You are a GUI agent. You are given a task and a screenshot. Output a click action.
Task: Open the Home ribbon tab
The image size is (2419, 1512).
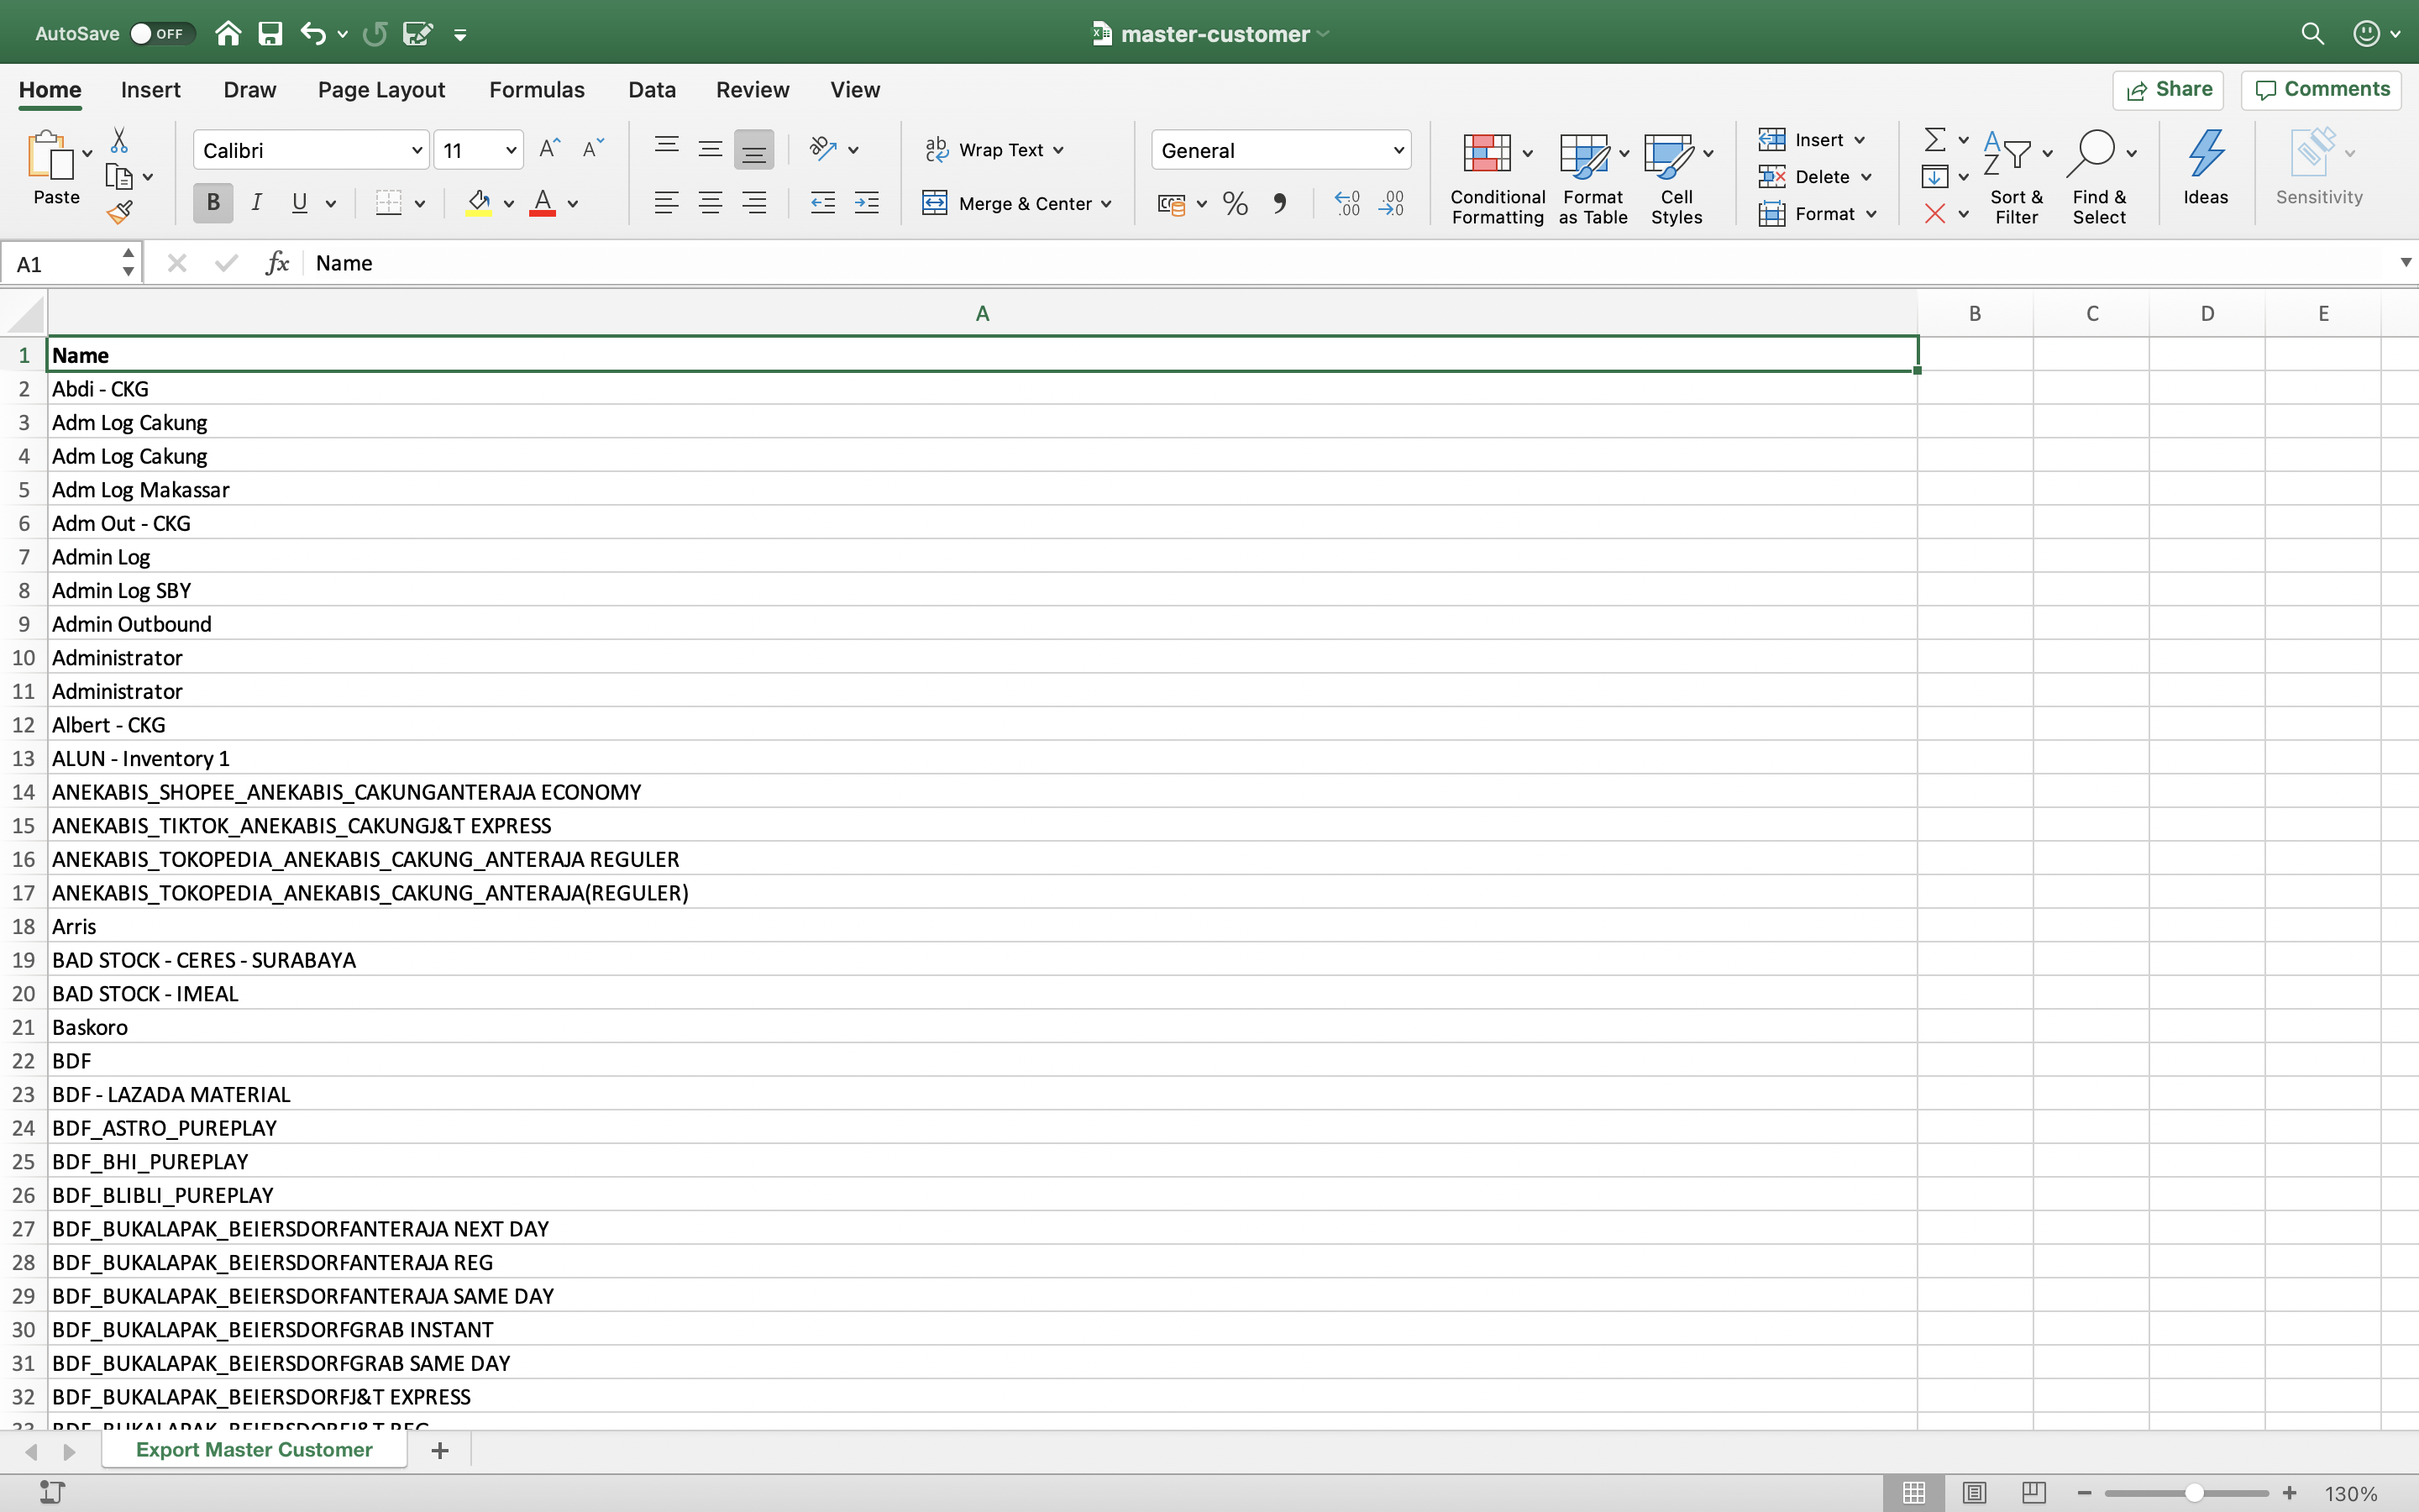(x=49, y=89)
